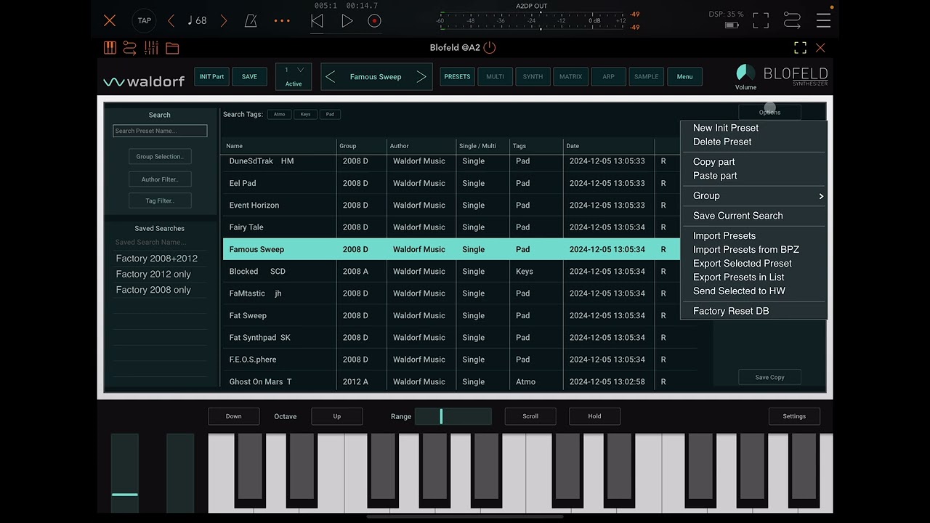
Task: Switch to the MULTI tab
Action: click(x=495, y=76)
